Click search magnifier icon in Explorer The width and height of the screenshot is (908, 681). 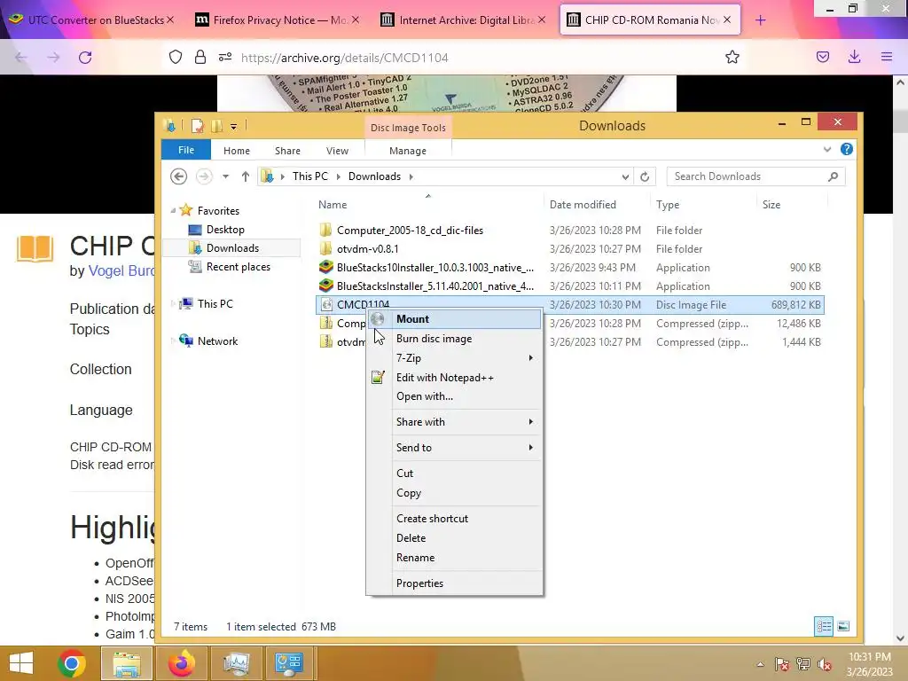pos(833,176)
